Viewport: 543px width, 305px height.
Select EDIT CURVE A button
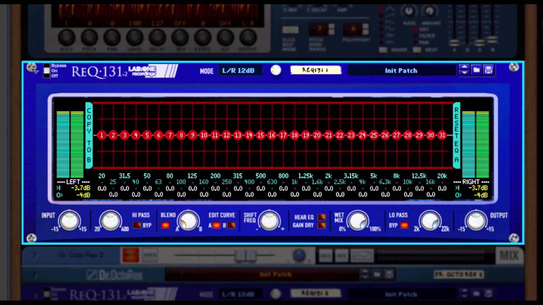point(216,225)
